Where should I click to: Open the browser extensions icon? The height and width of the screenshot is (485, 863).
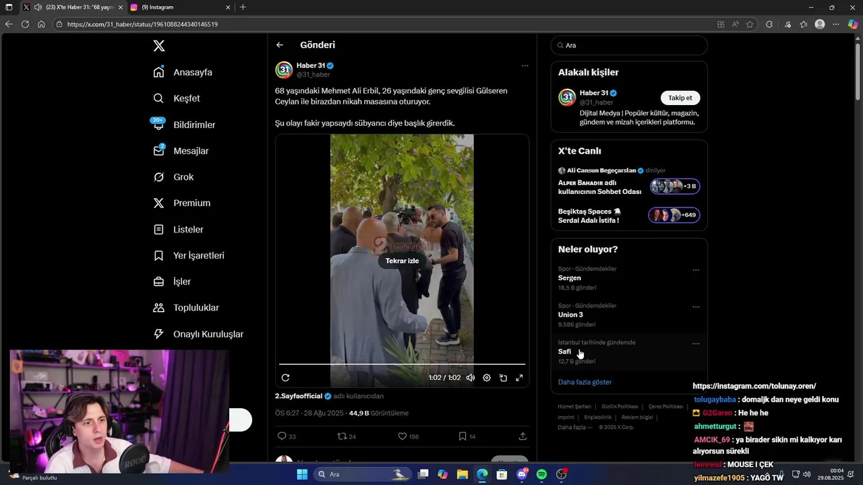click(x=769, y=24)
